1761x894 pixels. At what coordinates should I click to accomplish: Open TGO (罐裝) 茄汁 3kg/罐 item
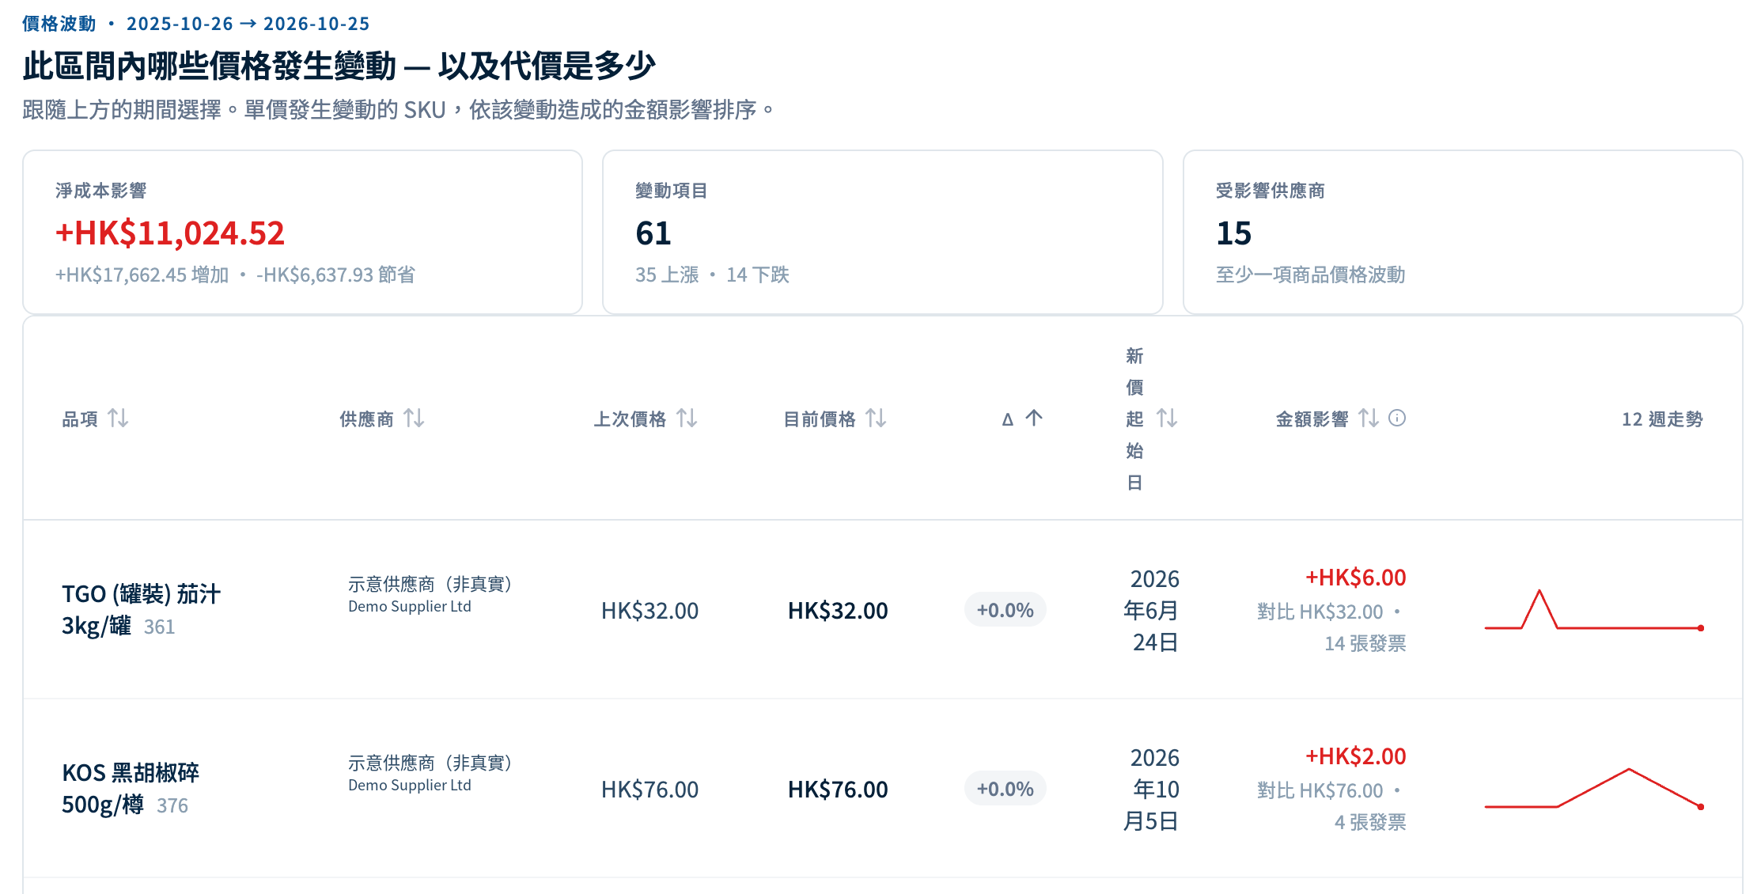[142, 610]
